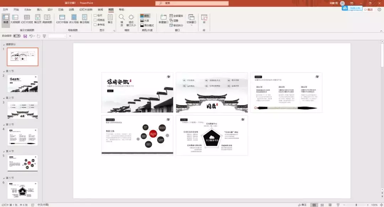Screen dimensions: 384x207
Task: Open the Show group dialog launcher
Action: (114, 30)
